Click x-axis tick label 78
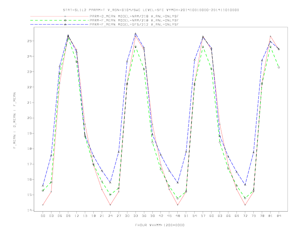 click(x=262, y=216)
